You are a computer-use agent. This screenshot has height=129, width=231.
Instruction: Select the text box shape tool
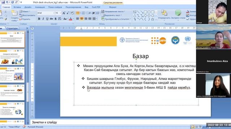pos(135,12)
